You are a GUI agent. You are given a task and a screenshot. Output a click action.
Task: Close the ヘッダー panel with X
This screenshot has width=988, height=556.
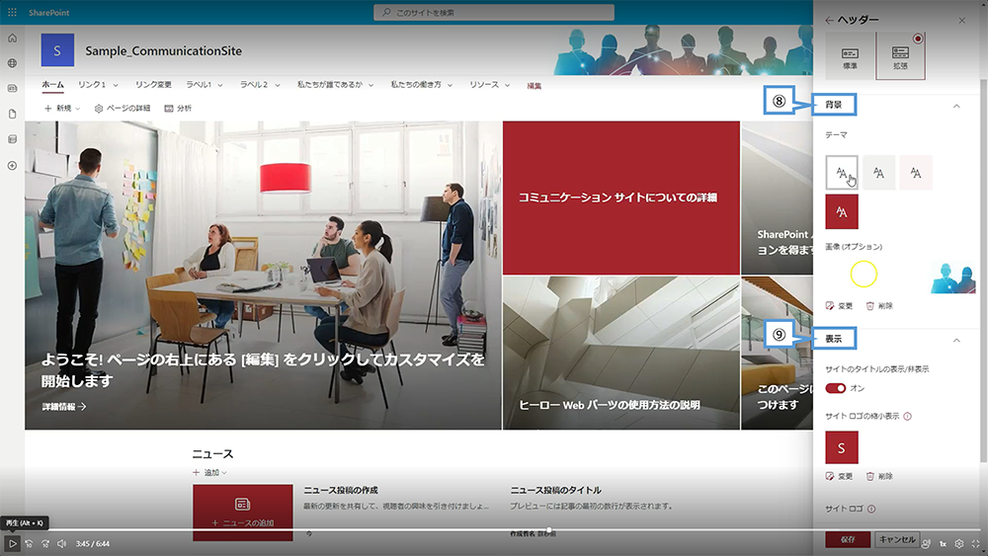pos(961,20)
